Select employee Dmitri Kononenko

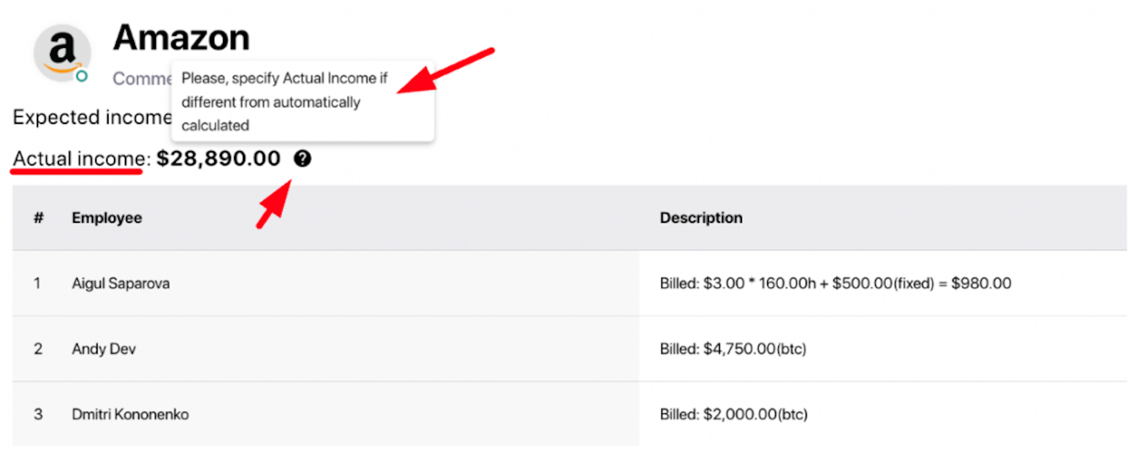[130, 414]
